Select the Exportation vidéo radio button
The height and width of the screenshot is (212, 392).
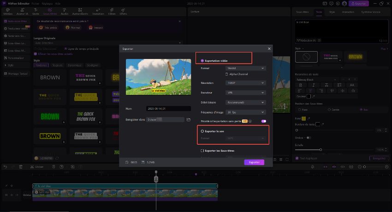tap(202, 60)
